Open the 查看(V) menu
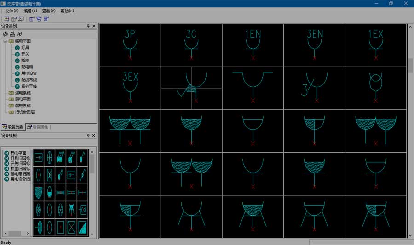 (49, 11)
